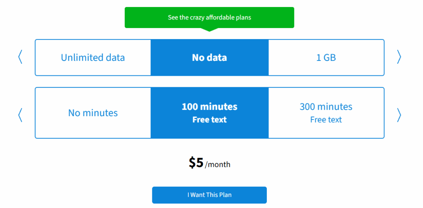The height and width of the screenshot is (208, 423).
Task: Click the /month billing label
Action: pyautogui.click(x=218, y=164)
